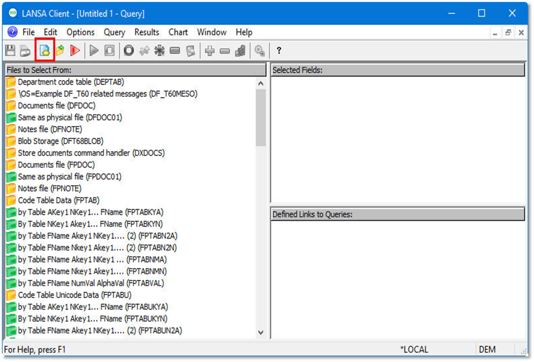Click folder icon of Blob Storage (DFT68BLOB)
The width and height of the screenshot is (534, 362).
[11, 141]
